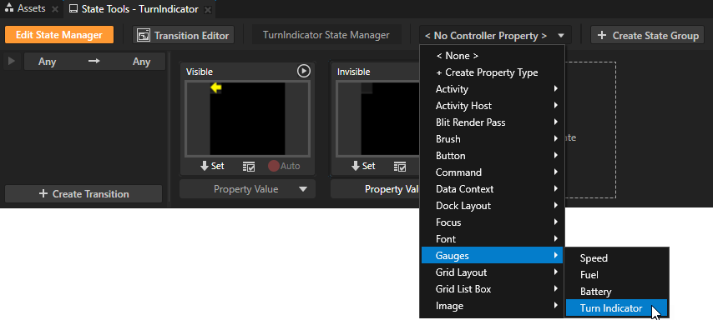Close the State Tools - TurnIndicator tab
Screen dimensions: 713x320
pyautogui.click(x=207, y=9)
